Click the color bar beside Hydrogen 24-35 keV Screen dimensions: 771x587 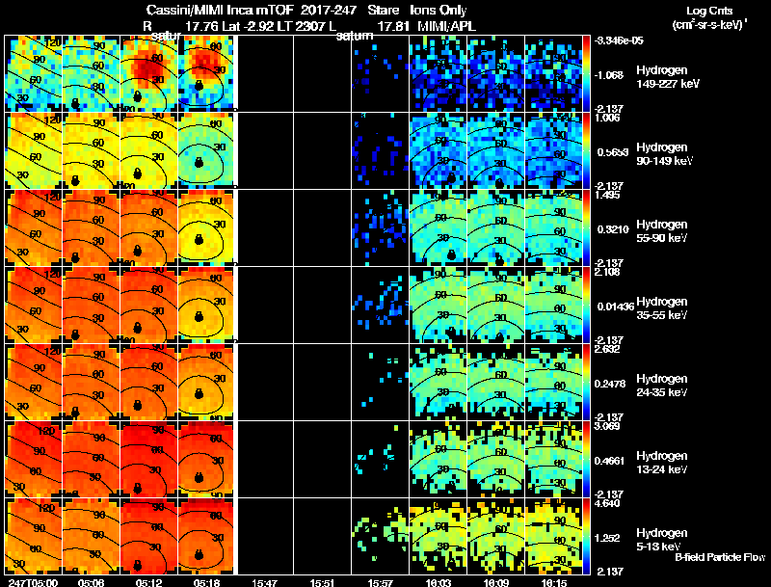(x=586, y=382)
